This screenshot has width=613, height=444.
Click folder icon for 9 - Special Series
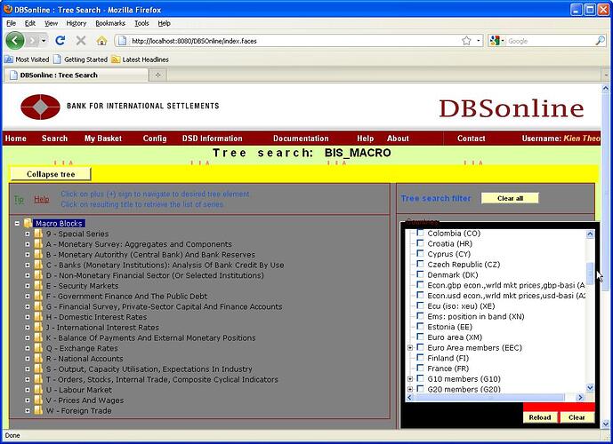tap(38, 234)
